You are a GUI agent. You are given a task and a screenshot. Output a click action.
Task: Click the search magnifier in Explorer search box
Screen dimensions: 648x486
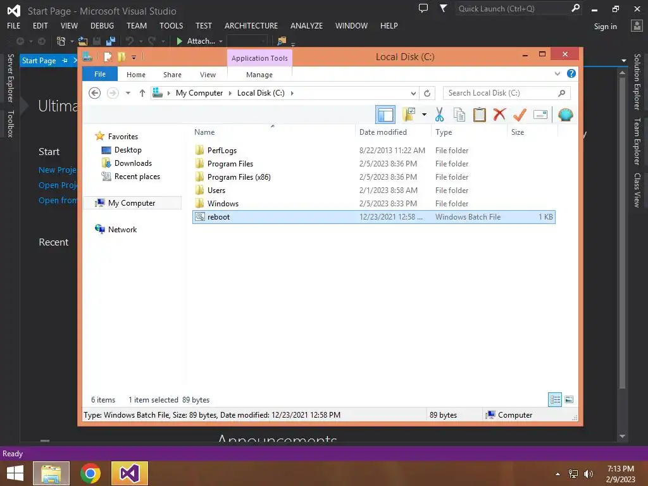pos(561,93)
